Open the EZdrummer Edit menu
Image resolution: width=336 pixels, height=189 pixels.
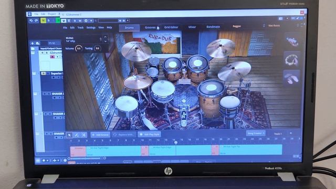pyautogui.click(x=72, y=28)
